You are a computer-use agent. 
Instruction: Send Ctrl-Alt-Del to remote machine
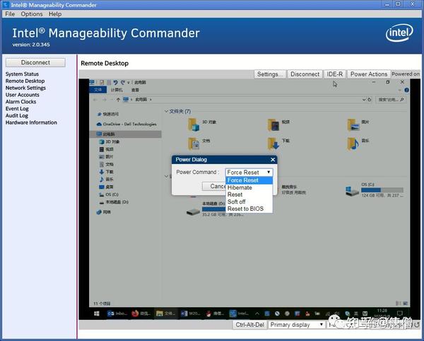pyautogui.click(x=249, y=325)
